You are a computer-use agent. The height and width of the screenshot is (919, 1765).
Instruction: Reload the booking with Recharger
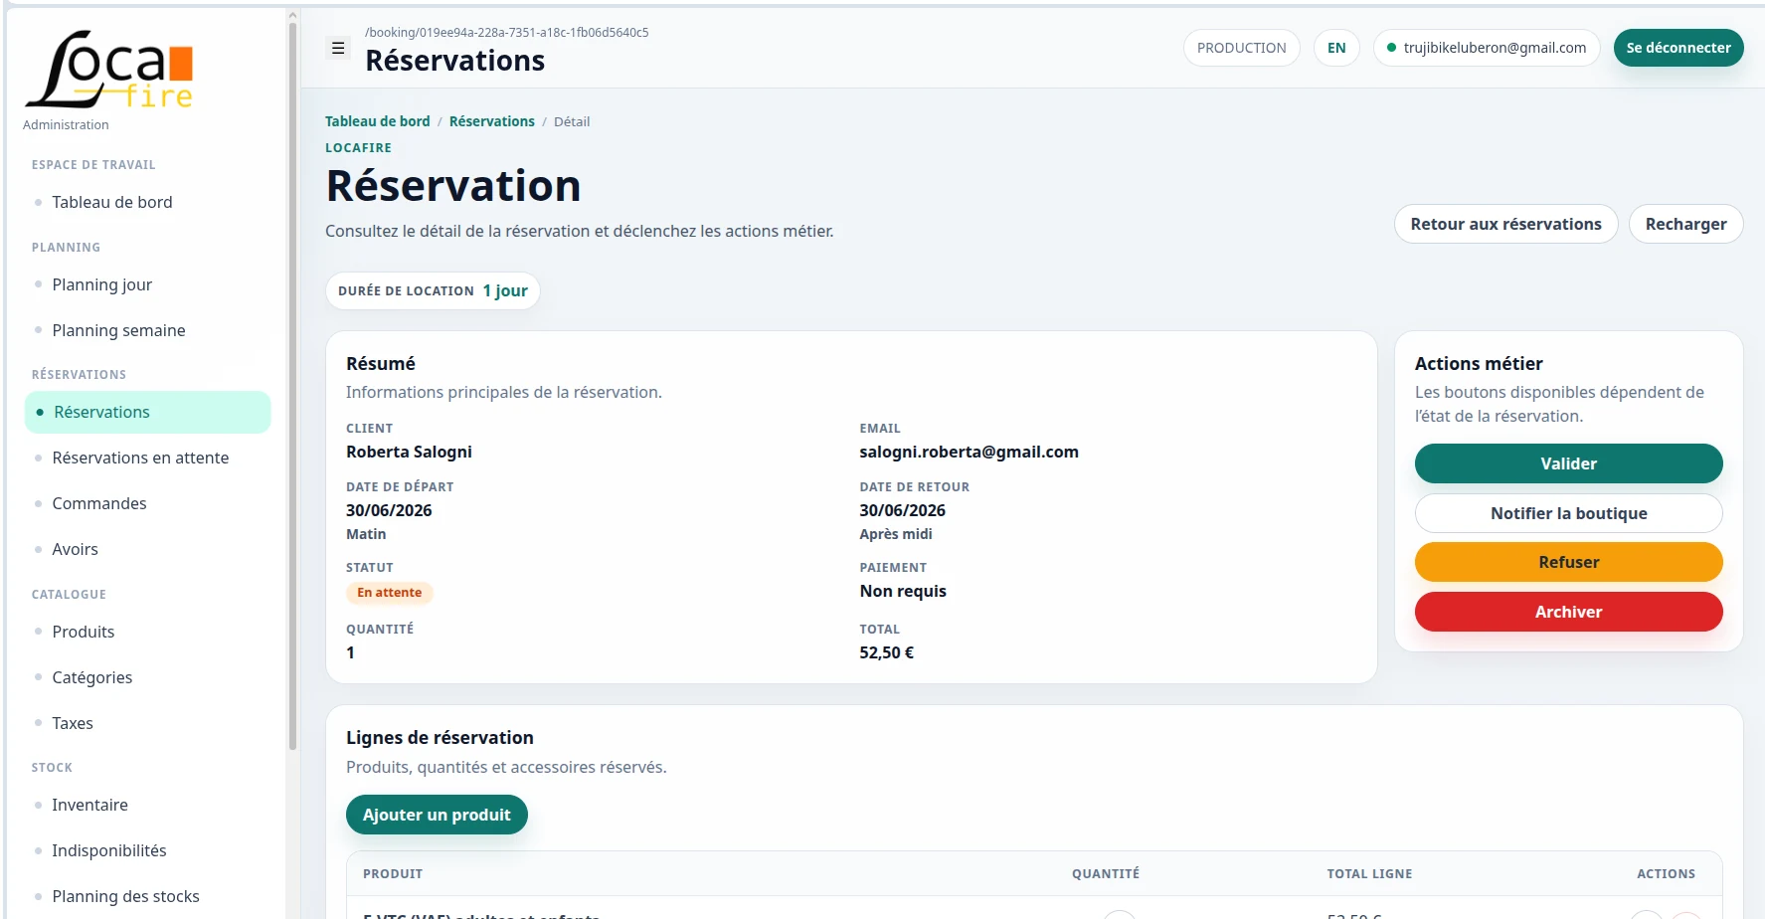(1685, 224)
